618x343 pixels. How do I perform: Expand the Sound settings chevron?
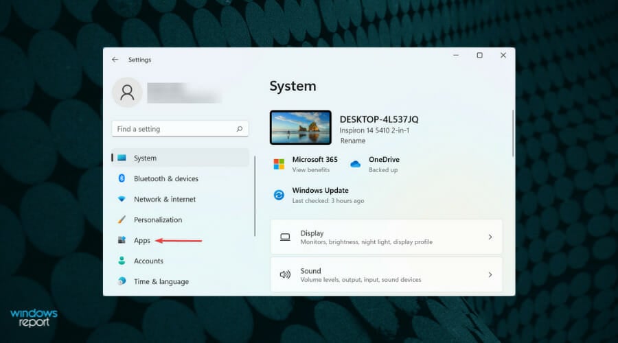point(490,274)
